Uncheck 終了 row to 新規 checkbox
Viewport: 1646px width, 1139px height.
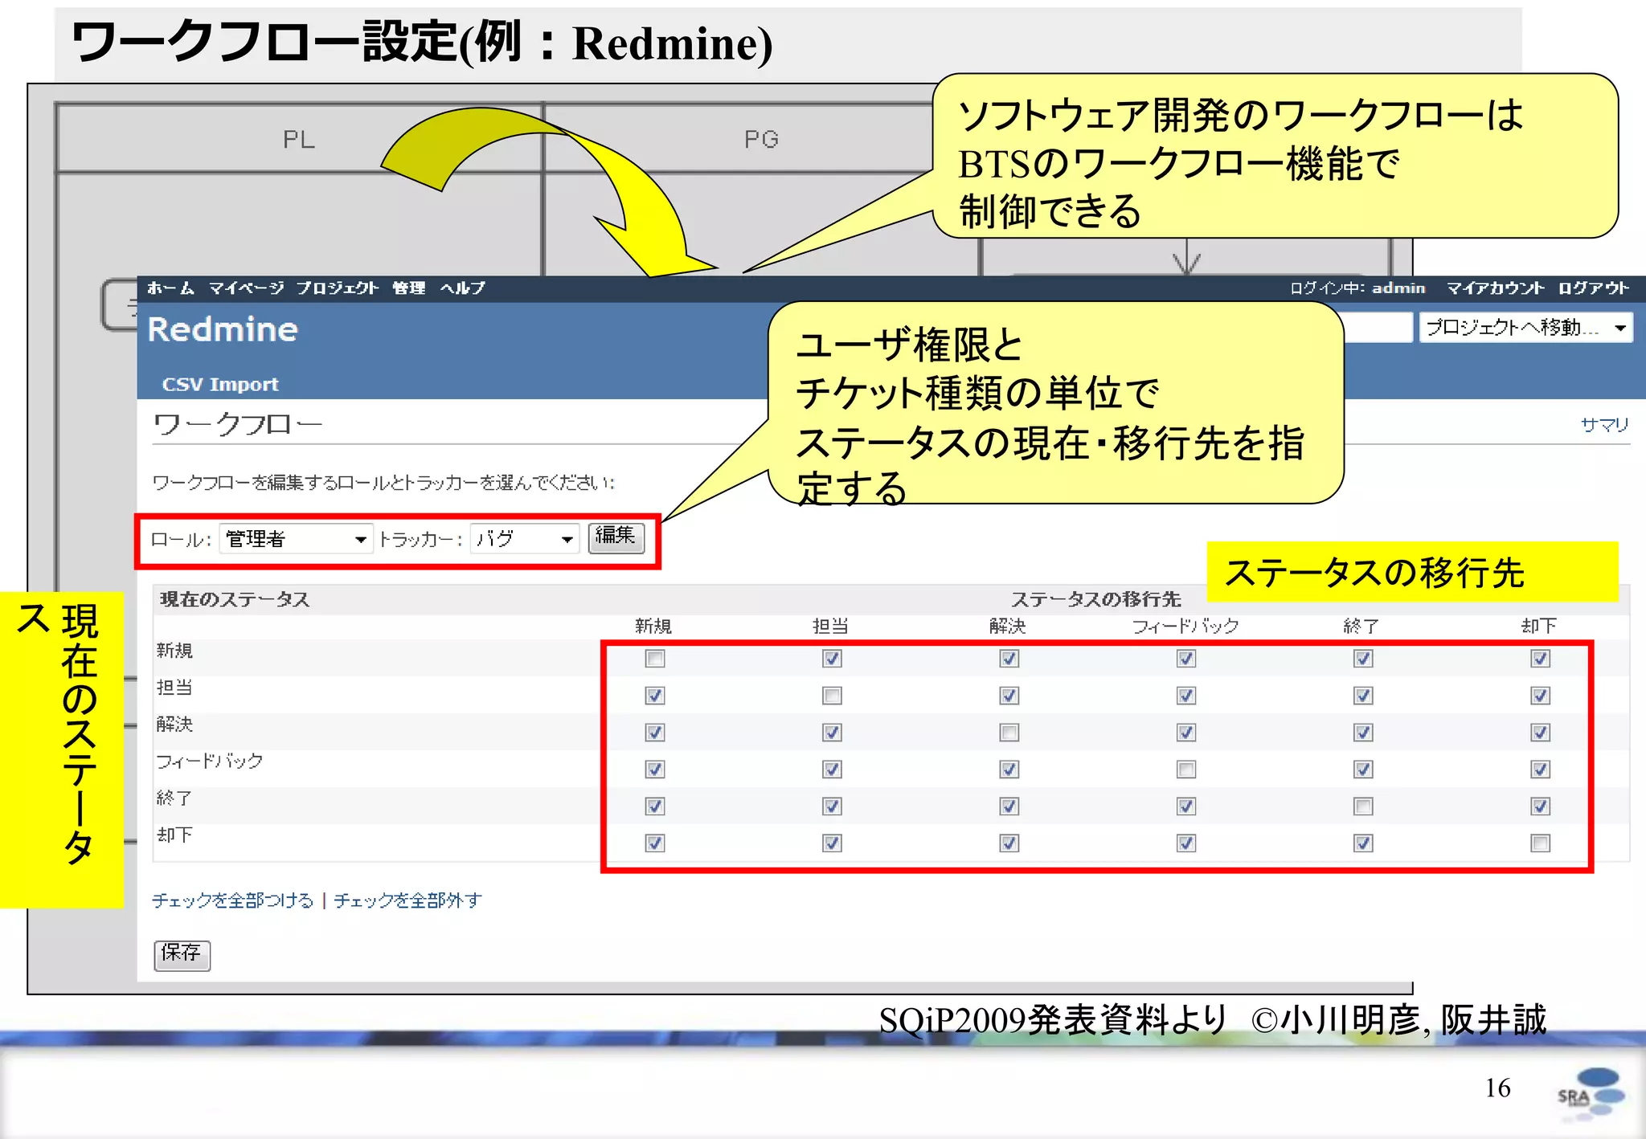tap(655, 806)
